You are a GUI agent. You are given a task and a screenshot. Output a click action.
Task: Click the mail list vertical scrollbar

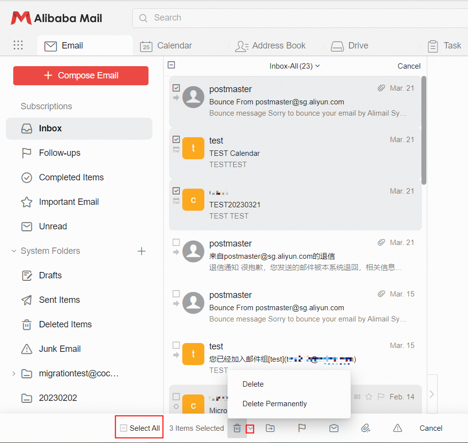pyautogui.click(x=424, y=130)
